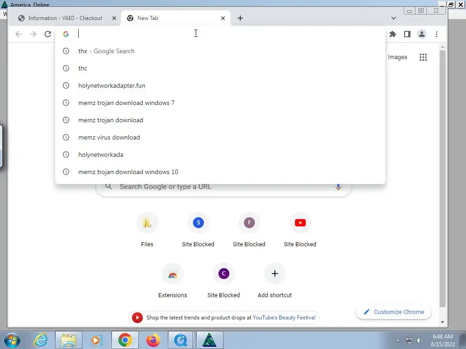Reload the current page
The width and height of the screenshot is (466, 349).
47,34
